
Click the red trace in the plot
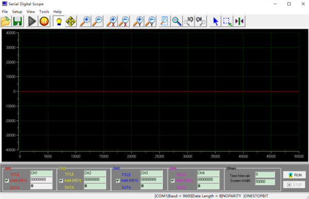pyautogui.click(x=159, y=91)
